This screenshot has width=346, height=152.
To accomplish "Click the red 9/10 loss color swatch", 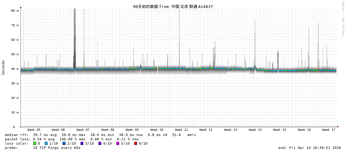I will tap(135, 143).
